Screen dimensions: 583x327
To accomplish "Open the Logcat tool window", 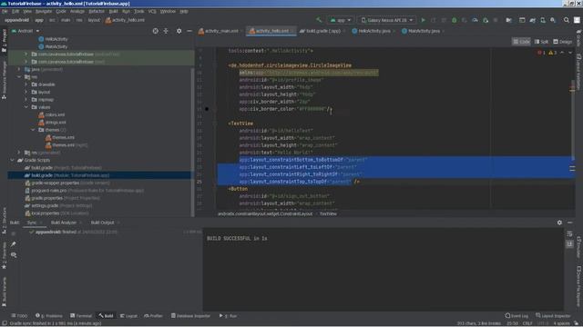I will click(x=128, y=316).
